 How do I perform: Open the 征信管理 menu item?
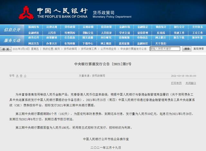[143, 33]
